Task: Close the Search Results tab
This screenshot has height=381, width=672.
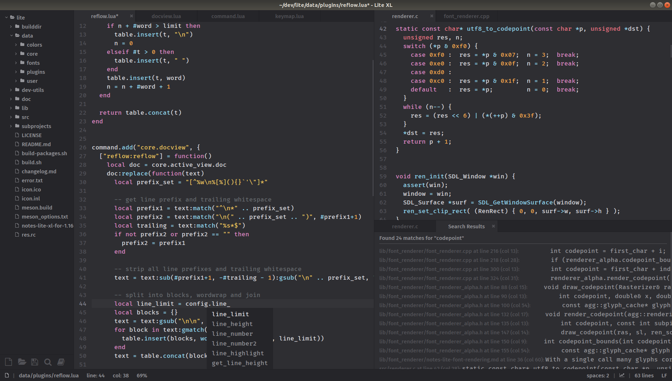Action: [x=493, y=226]
